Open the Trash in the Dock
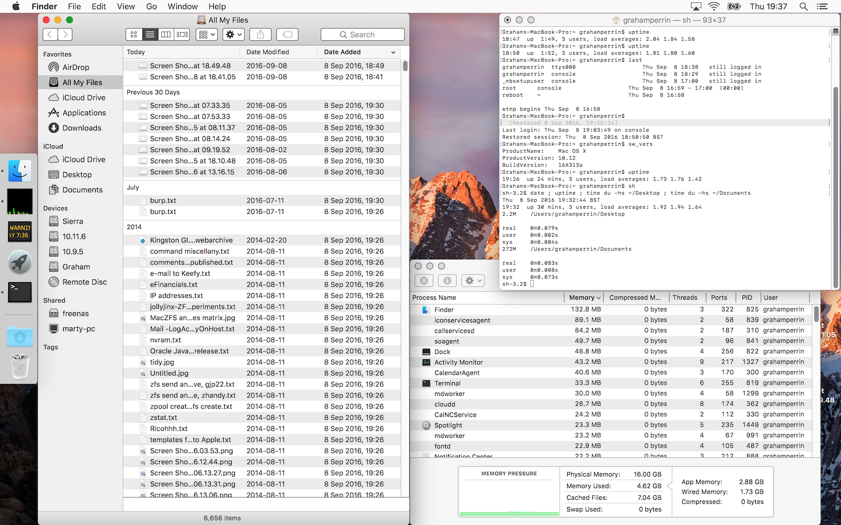Image resolution: width=841 pixels, height=525 pixels. [20, 367]
